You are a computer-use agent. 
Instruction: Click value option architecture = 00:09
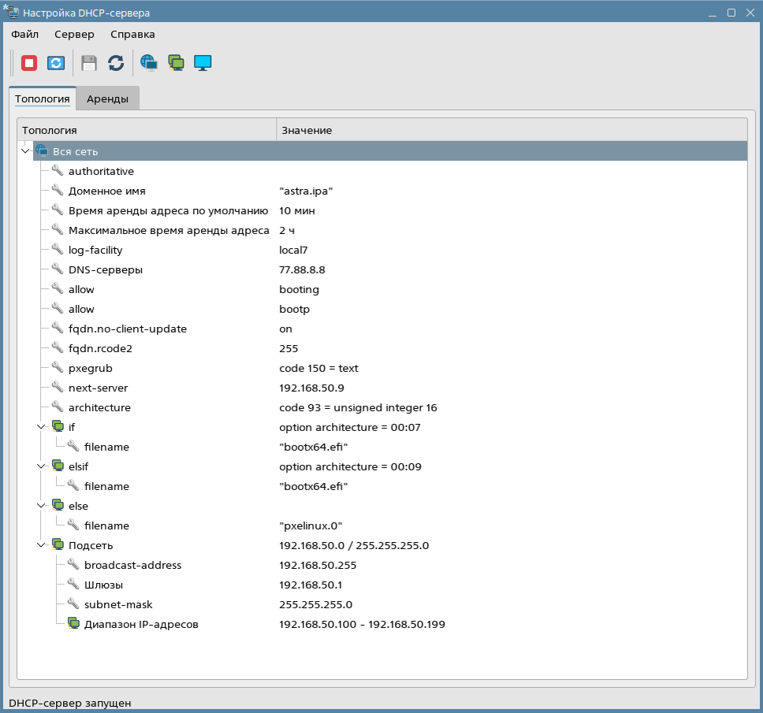pyautogui.click(x=350, y=467)
